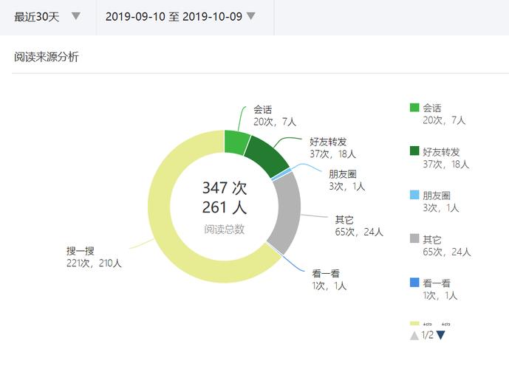Viewport: 509px width, 369px height.
Task: Click the 朋友圈 3次 chart label
Action: (x=346, y=180)
